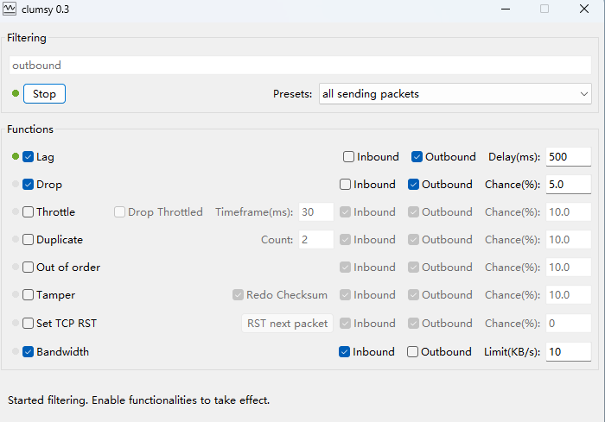The width and height of the screenshot is (605, 422).
Task: Close the clumsy window
Action: pyautogui.click(x=584, y=9)
